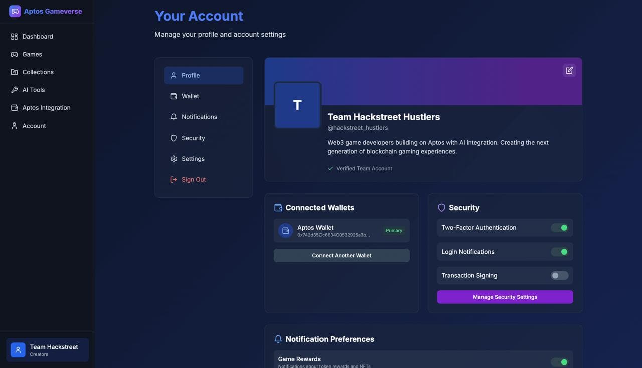Click wallet icon beside Connected Wallets heading
The height and width of the screenshot is (368, 642).
pyautogui.click(x=278, y=208)
